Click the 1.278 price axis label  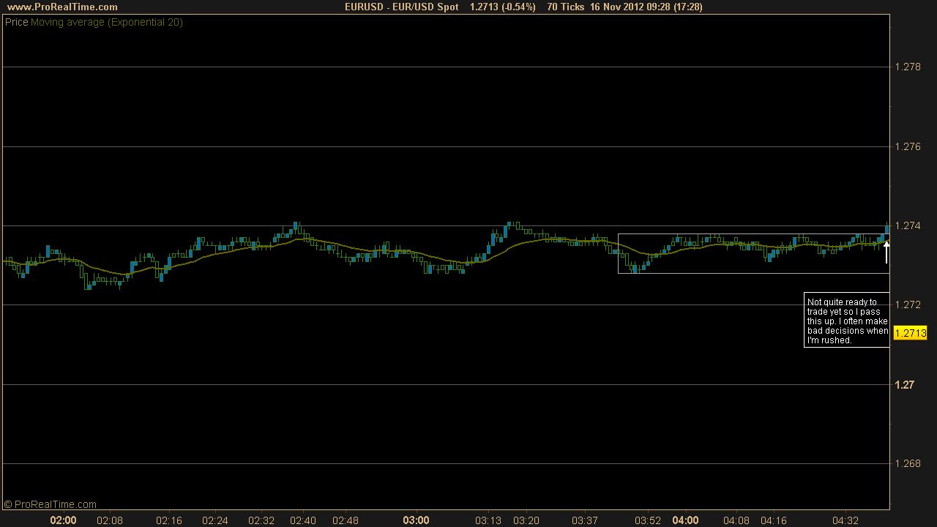(908, 67)
